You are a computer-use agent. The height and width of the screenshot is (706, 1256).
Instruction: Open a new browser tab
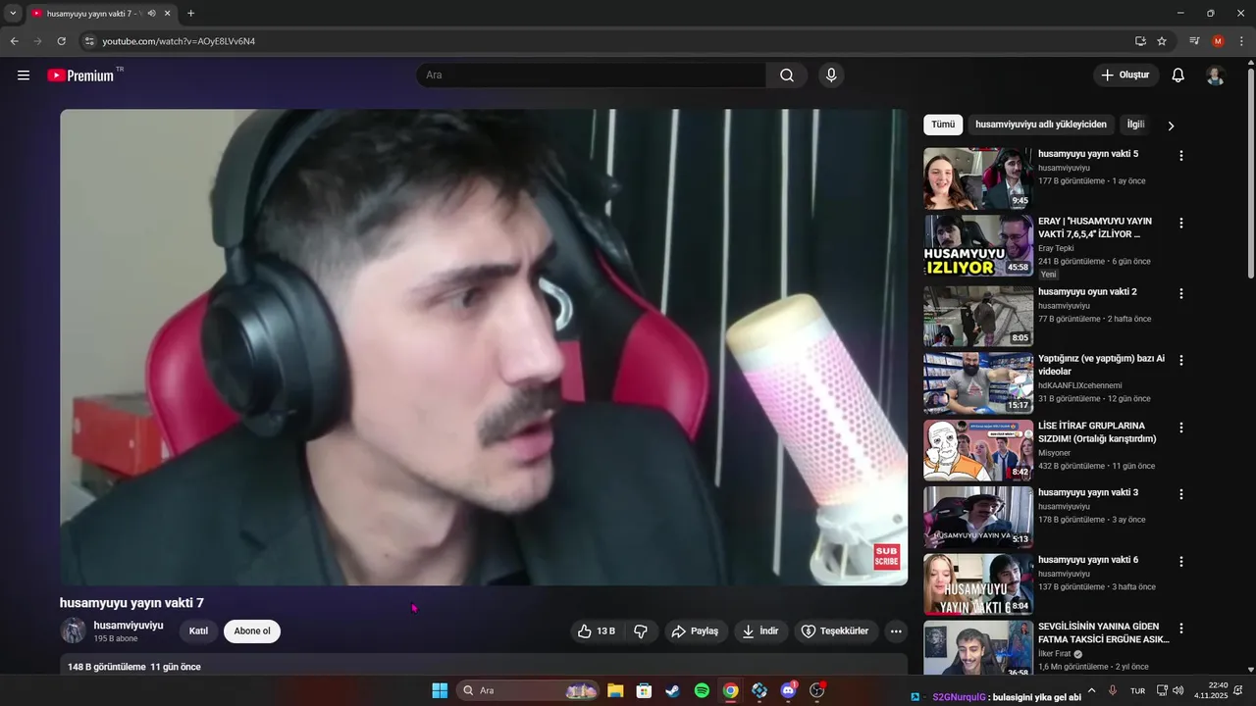[x=190, y=14]
